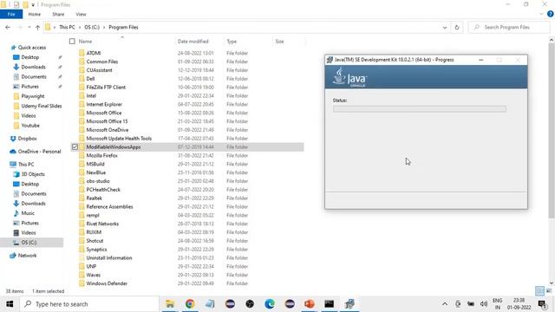Click the Java installer progress bar

420,109
